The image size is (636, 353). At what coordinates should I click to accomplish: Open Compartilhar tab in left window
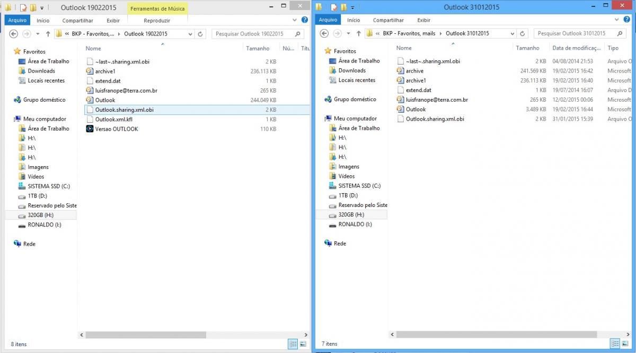click(77, 20)
